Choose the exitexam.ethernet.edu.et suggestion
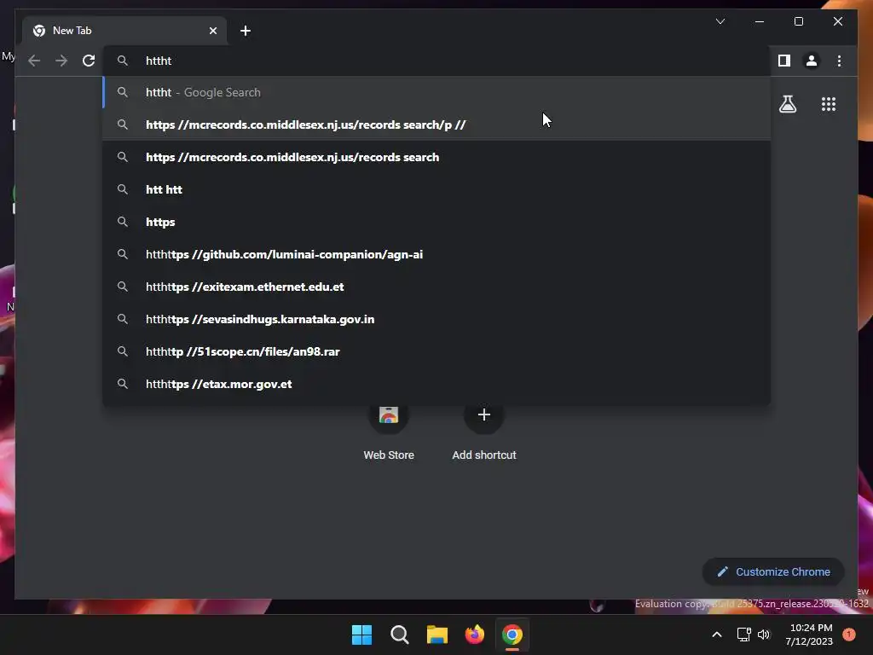Viewport: 873px width, 655px height. tap(436, 287)
